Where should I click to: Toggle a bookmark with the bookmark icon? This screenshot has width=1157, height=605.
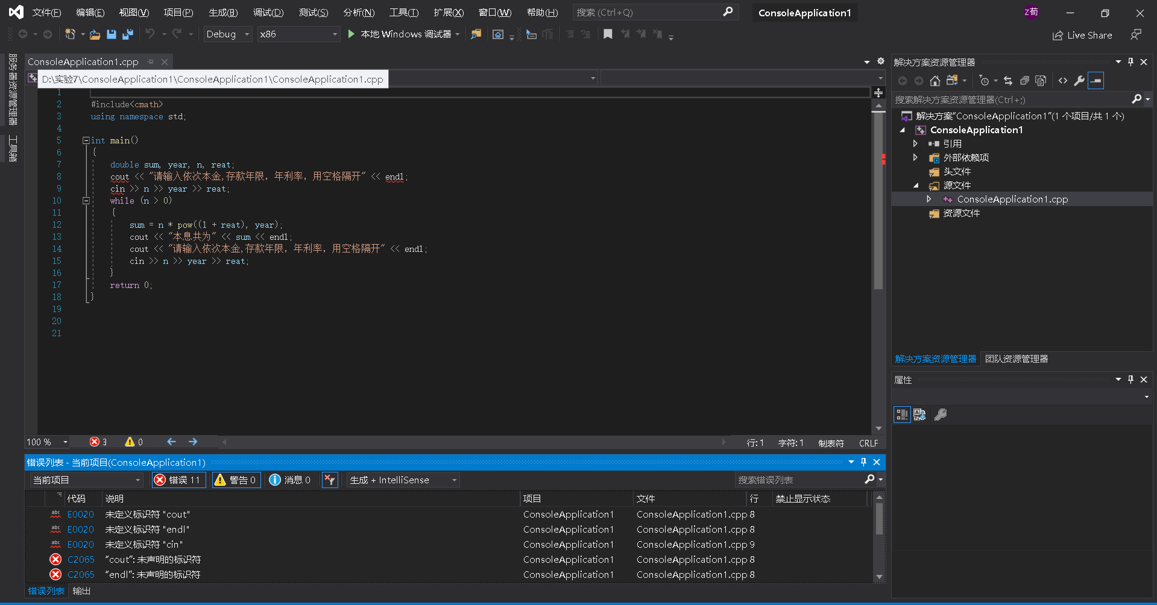(608, 34)
